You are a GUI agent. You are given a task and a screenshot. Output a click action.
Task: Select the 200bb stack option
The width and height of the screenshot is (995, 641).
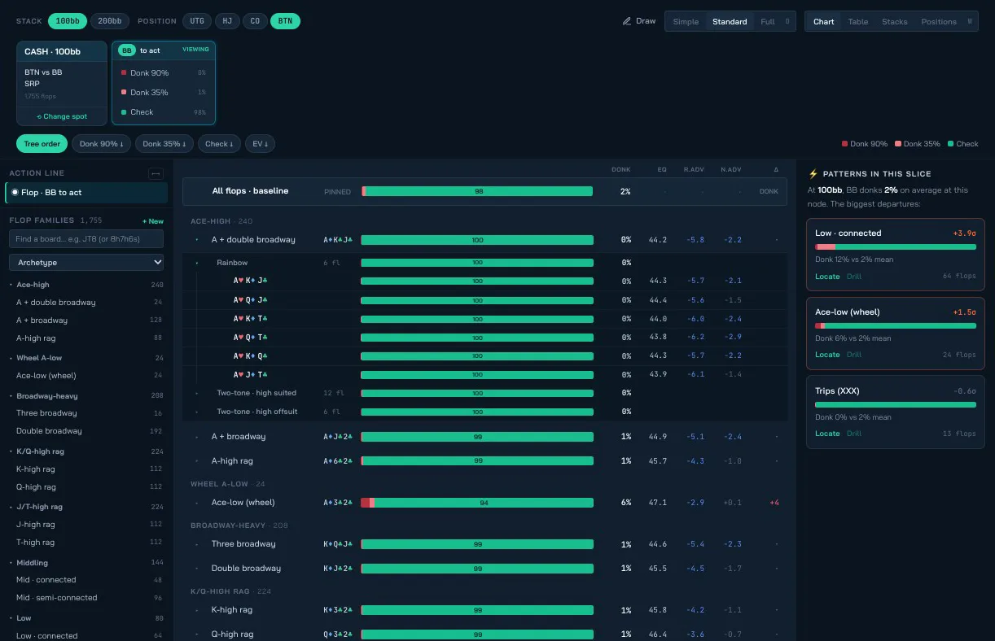(x=109, y=21)
